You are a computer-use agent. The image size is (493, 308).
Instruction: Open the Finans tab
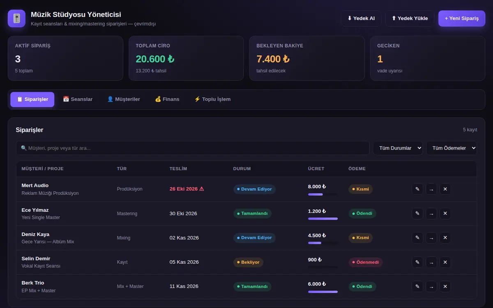(167, 99)
